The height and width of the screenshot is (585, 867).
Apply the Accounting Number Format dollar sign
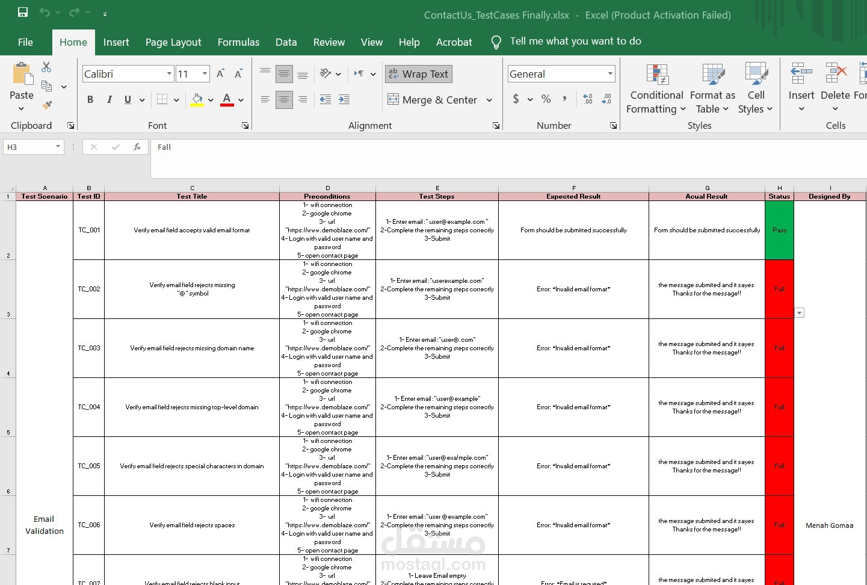click(516, 99)
